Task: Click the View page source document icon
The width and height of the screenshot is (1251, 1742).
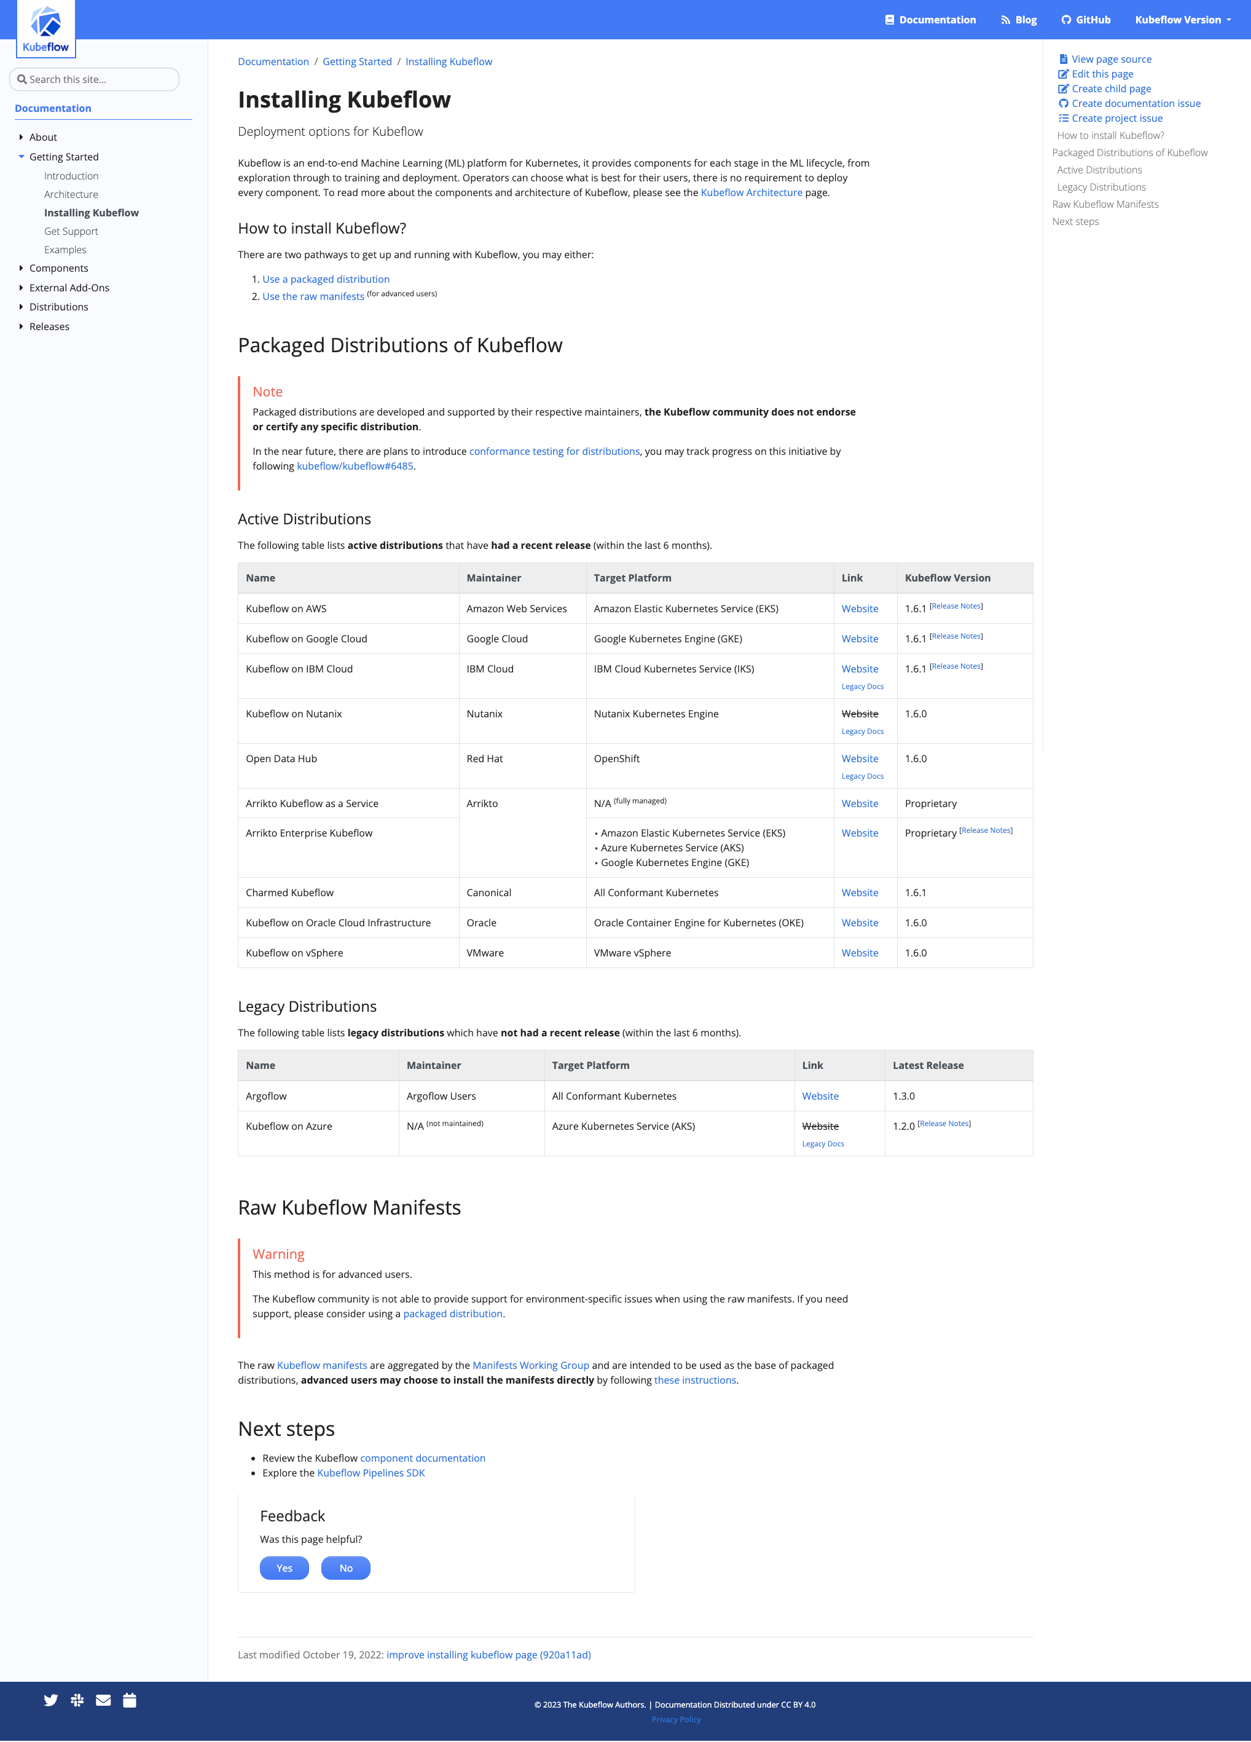Action: 1063,58
